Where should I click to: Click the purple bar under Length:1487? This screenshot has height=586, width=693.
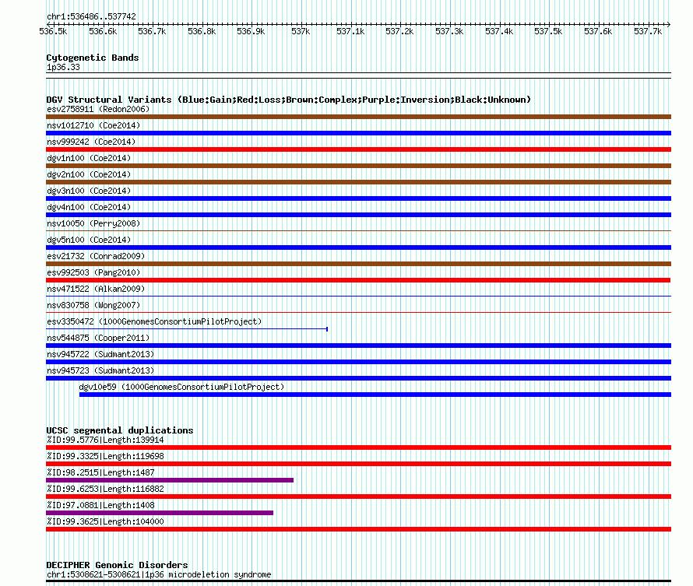pyautogui.click(x=170, y=480)
